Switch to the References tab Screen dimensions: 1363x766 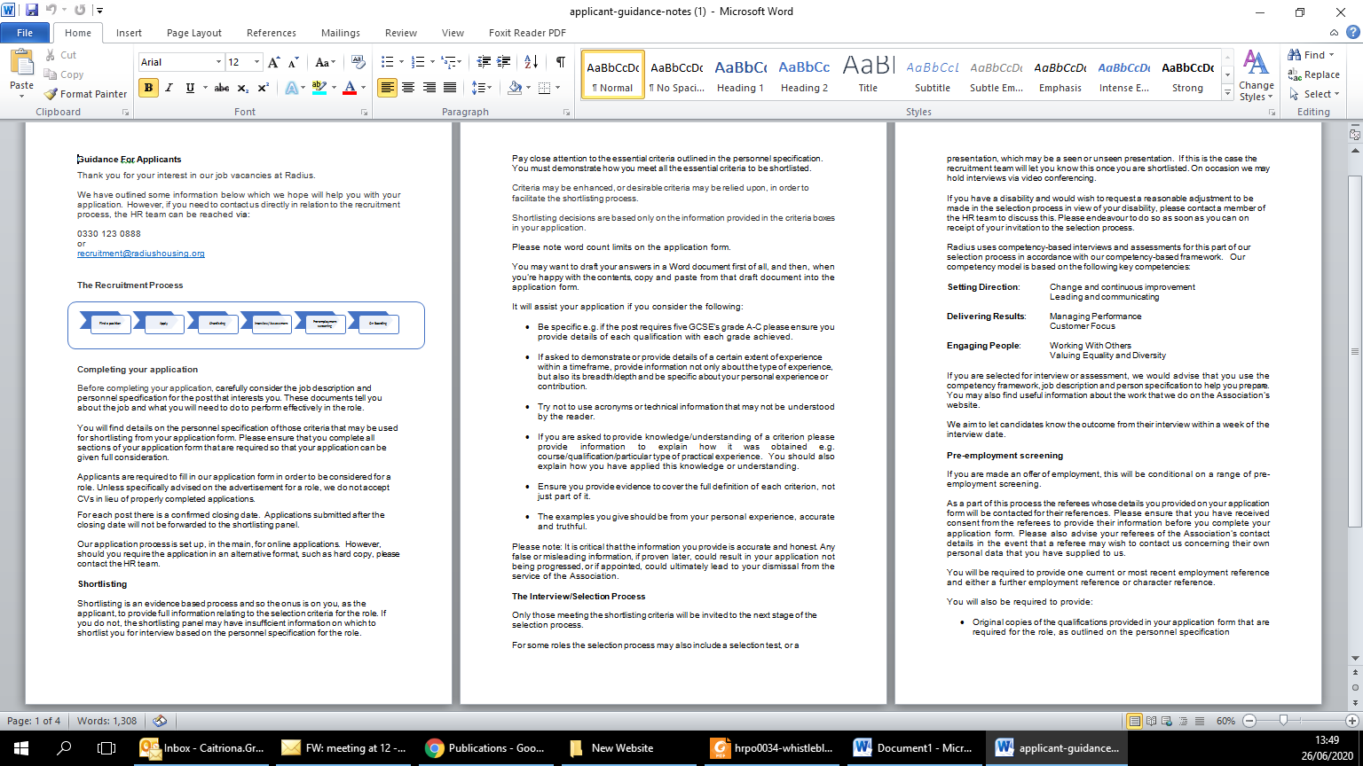tap(272, 33)
